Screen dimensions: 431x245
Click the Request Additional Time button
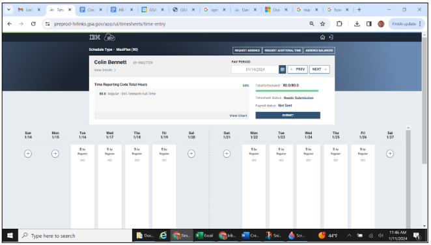[x=283, y=51]
